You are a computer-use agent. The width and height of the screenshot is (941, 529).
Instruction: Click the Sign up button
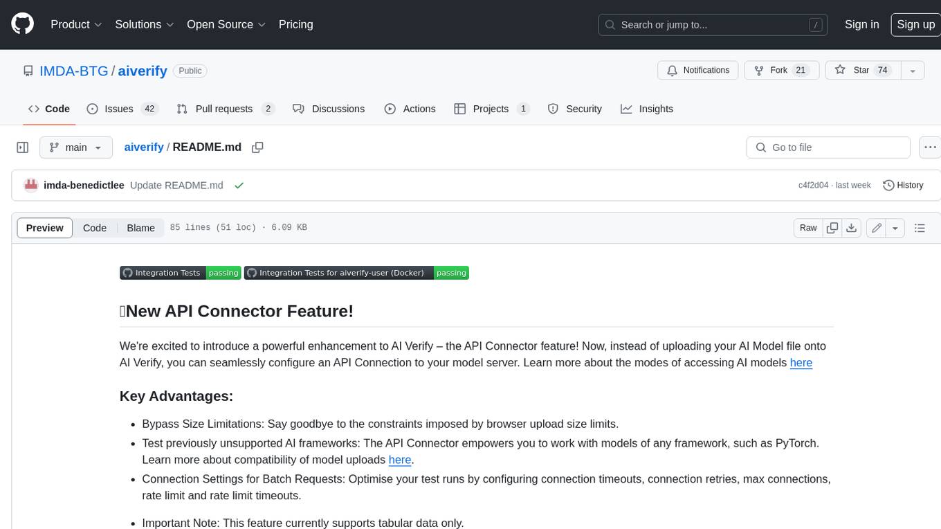pos(915,24)
